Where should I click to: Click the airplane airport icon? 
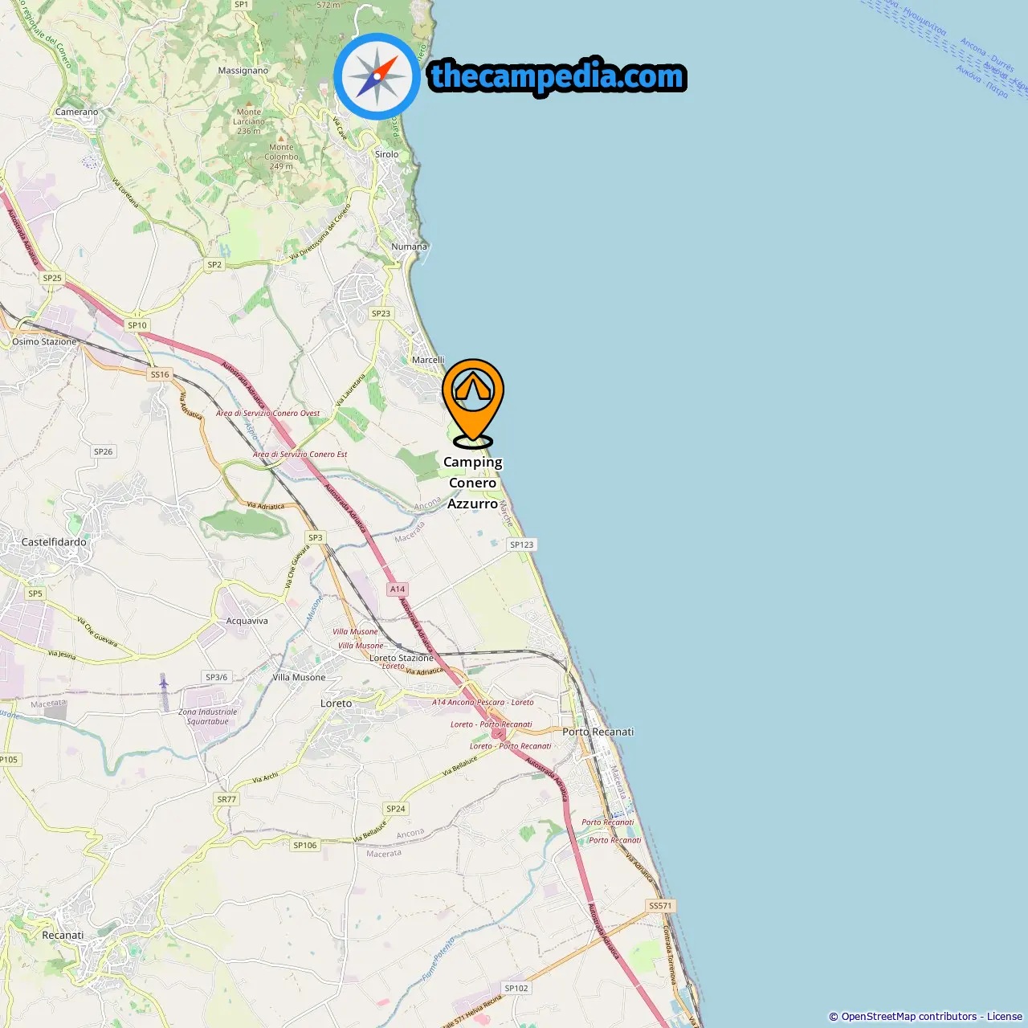pyautogui.click(x=164, y=683)
